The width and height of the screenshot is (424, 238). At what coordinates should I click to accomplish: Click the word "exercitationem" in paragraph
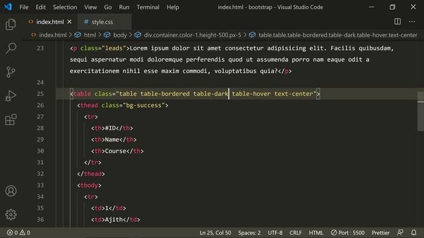(94, 71)
